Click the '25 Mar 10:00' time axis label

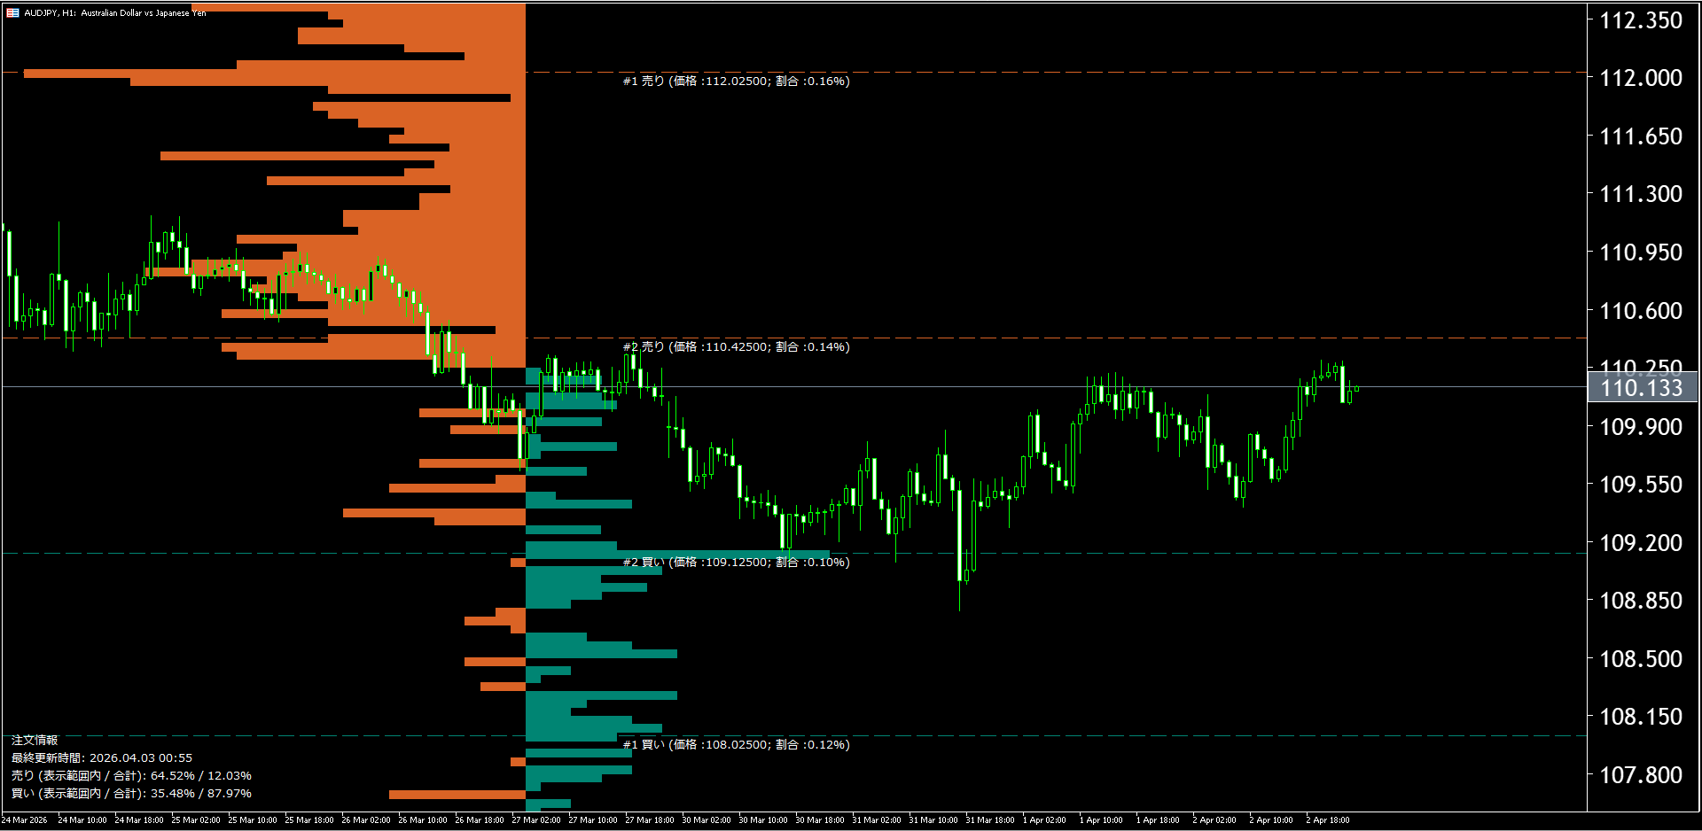tap(253, 820)
